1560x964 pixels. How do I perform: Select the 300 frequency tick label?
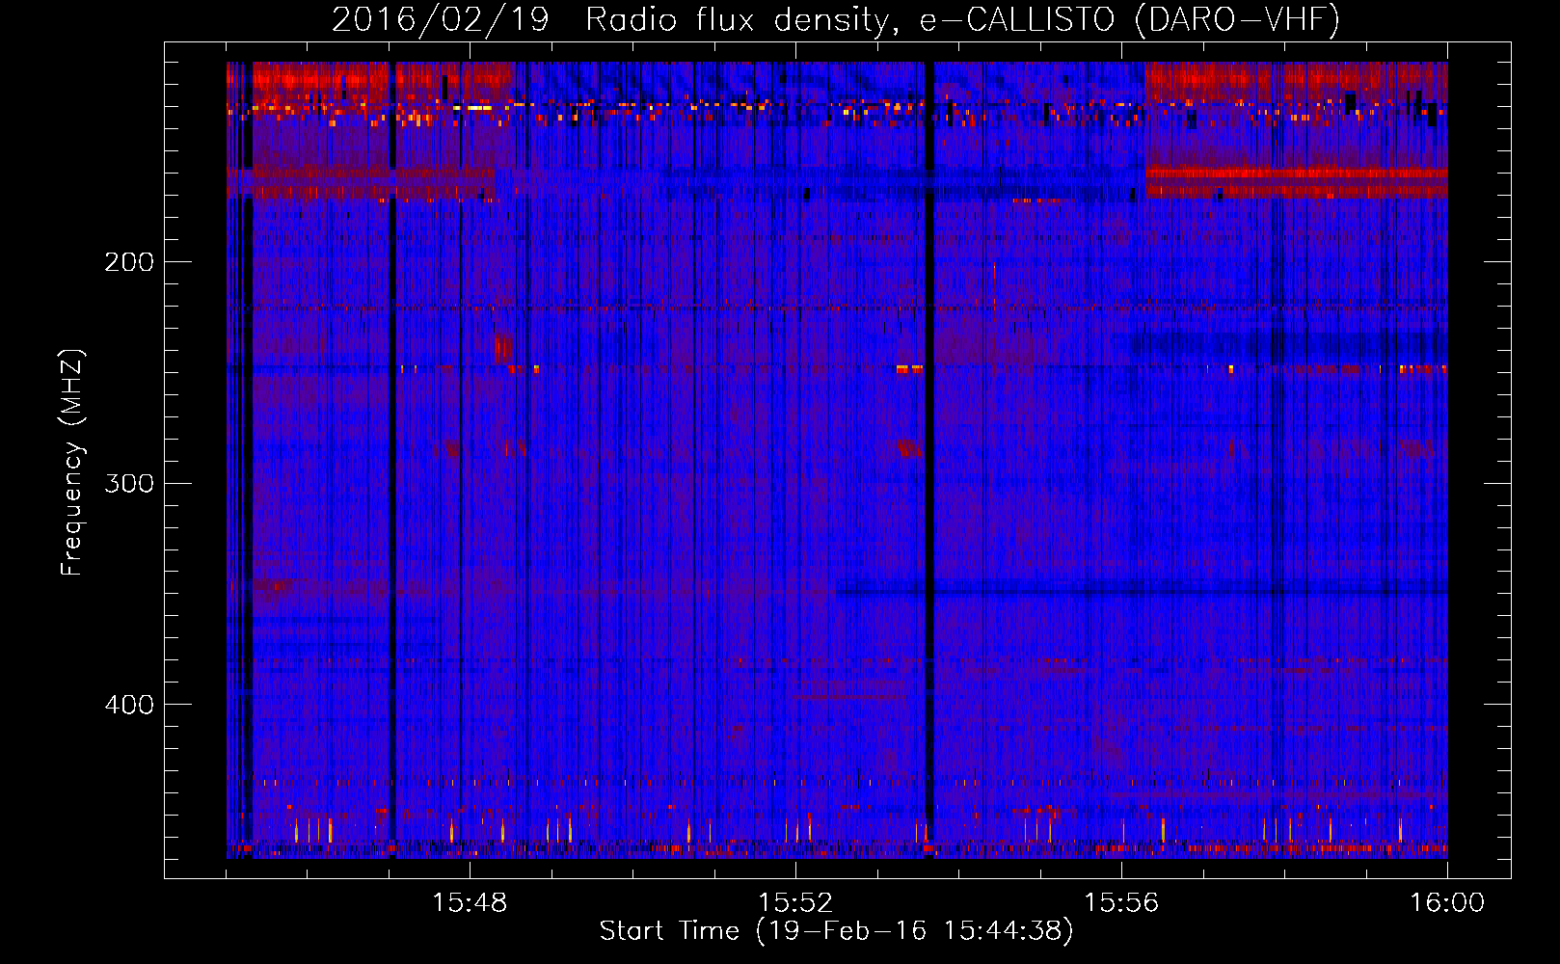click(129, 483)
